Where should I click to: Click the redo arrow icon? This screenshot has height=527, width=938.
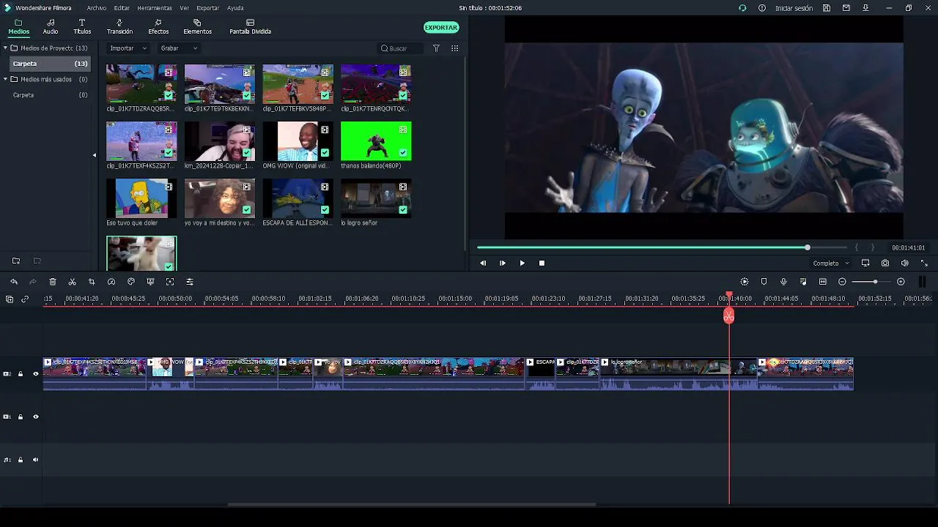[33, 282]
